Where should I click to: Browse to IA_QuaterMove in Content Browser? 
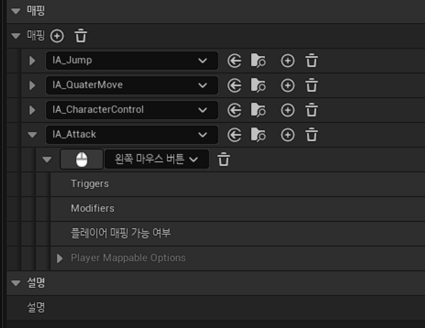tap(258, 85)
